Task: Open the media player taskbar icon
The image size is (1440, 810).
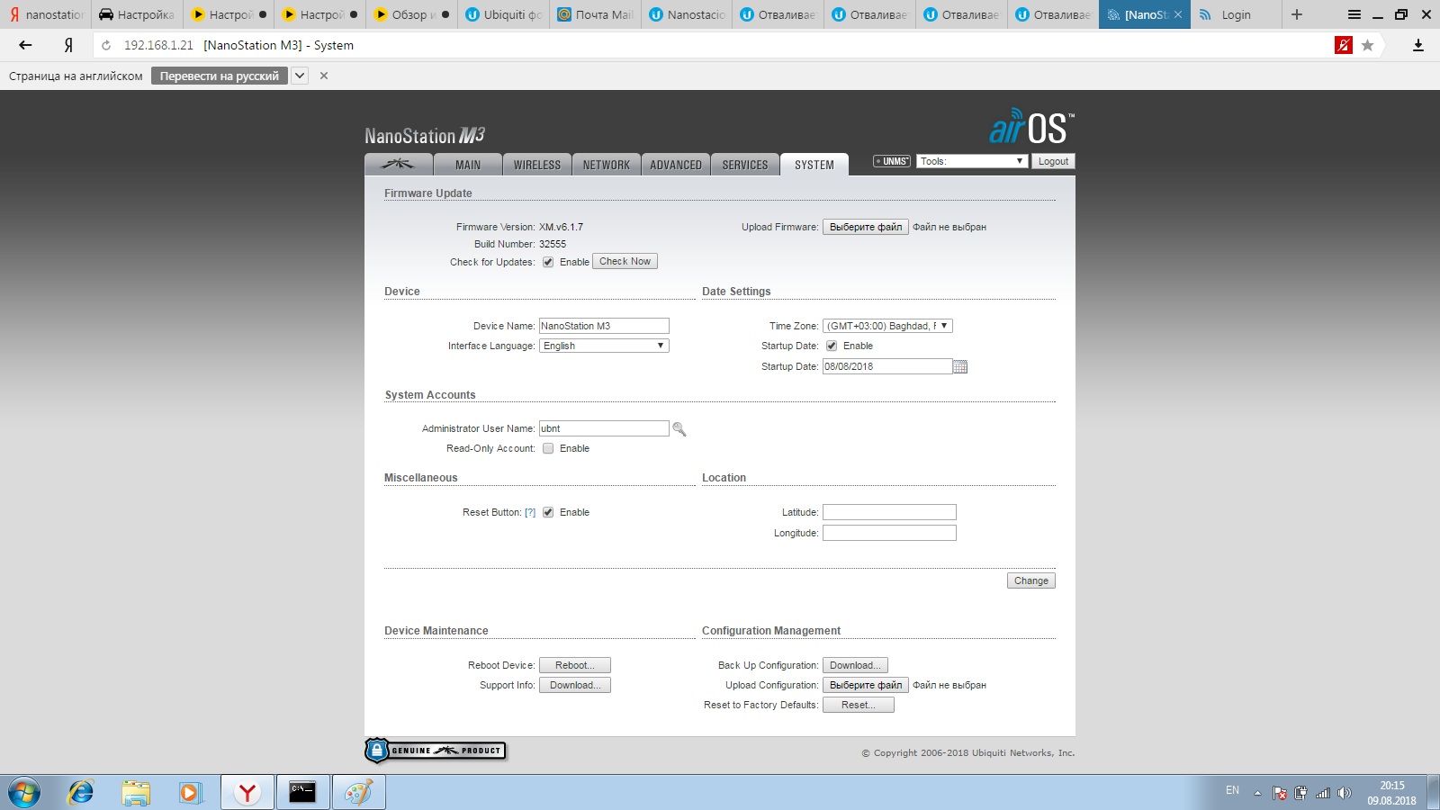Action: [190, 793]
